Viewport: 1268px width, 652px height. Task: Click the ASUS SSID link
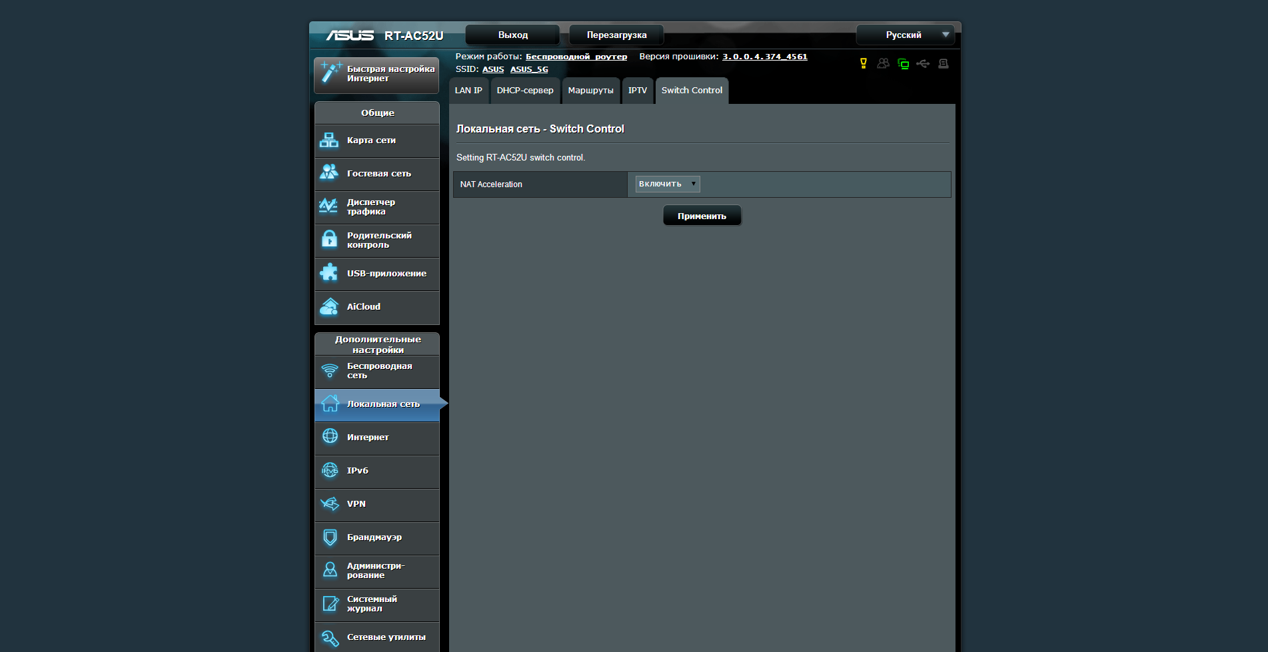click(493, 69)
